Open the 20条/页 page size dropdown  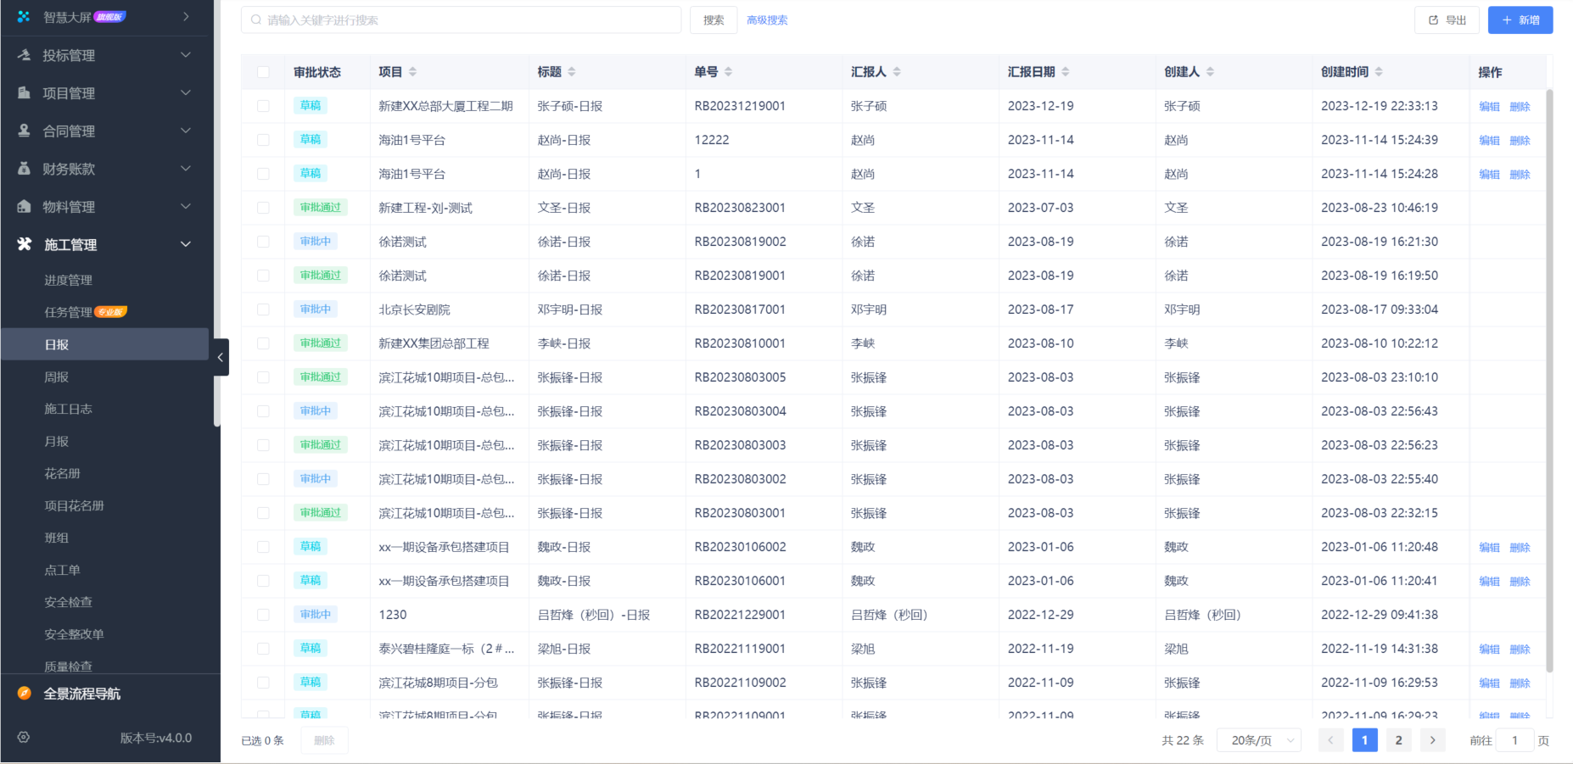click(1258, 740)
